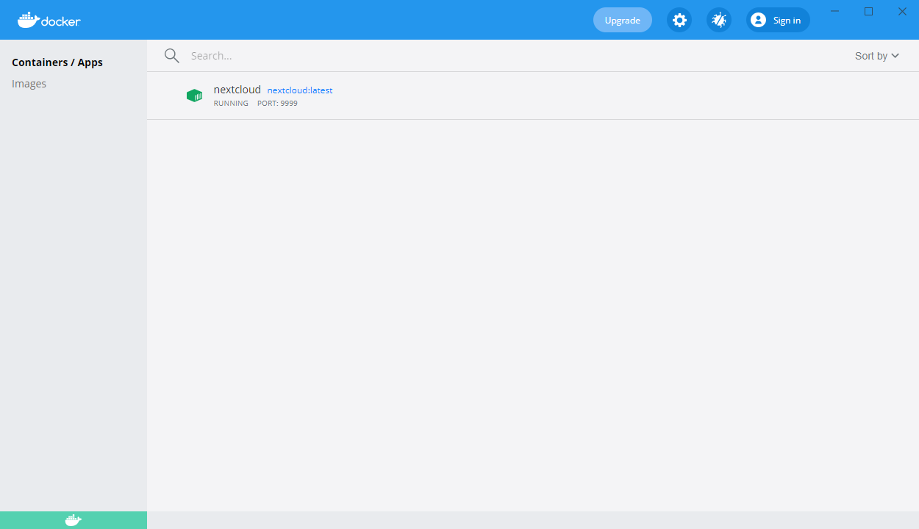Open the Troubleshoot bug icon
This screenshot has height=529, width=919.
[718, 20]
